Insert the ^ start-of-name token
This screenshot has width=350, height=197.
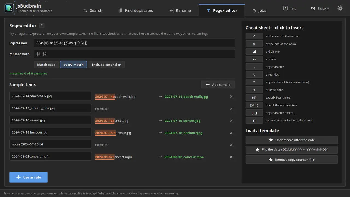click(x=254, y=36)
